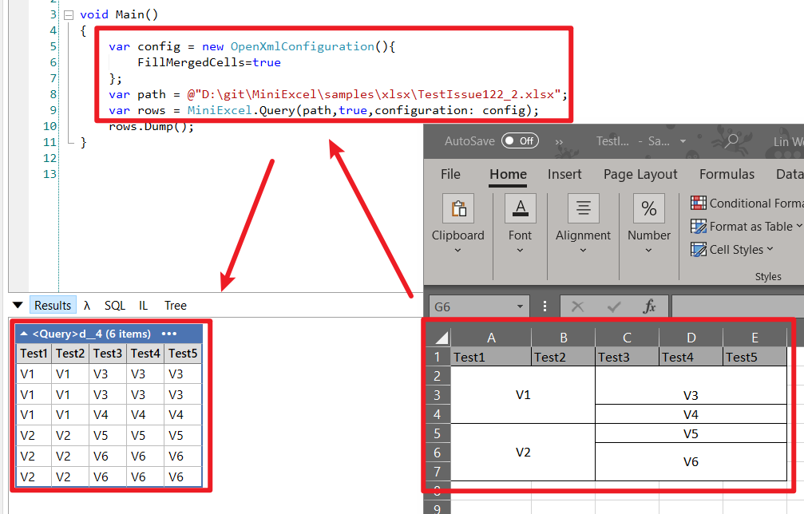The width and height of the screenshot is (804, 514).
Task: Apply Format as Table
Action: [x=745, y=226]
